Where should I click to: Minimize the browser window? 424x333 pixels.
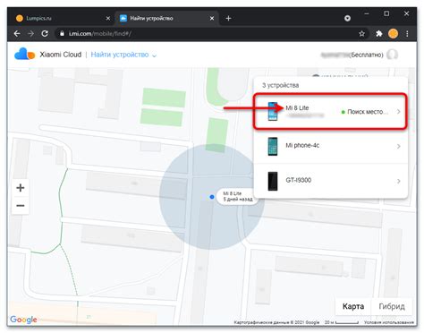click(x=367, y=13)
